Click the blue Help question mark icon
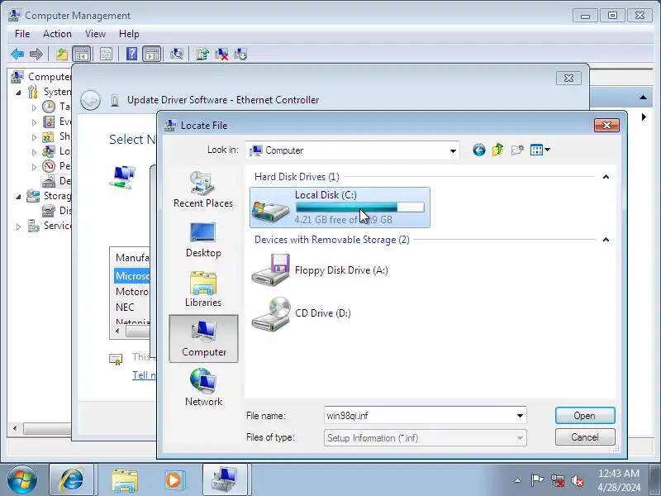This screenshot has width=661, height=496. [131, 54]
